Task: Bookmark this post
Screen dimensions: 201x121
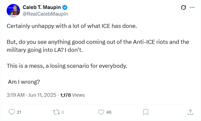Action: click(146, 112)
